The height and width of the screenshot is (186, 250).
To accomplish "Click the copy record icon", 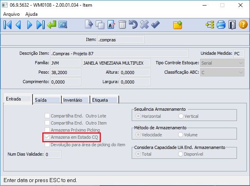I will tap(100, 25).
